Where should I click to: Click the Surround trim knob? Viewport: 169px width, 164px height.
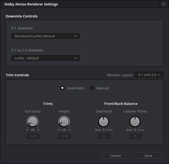(x=32, y=122)
